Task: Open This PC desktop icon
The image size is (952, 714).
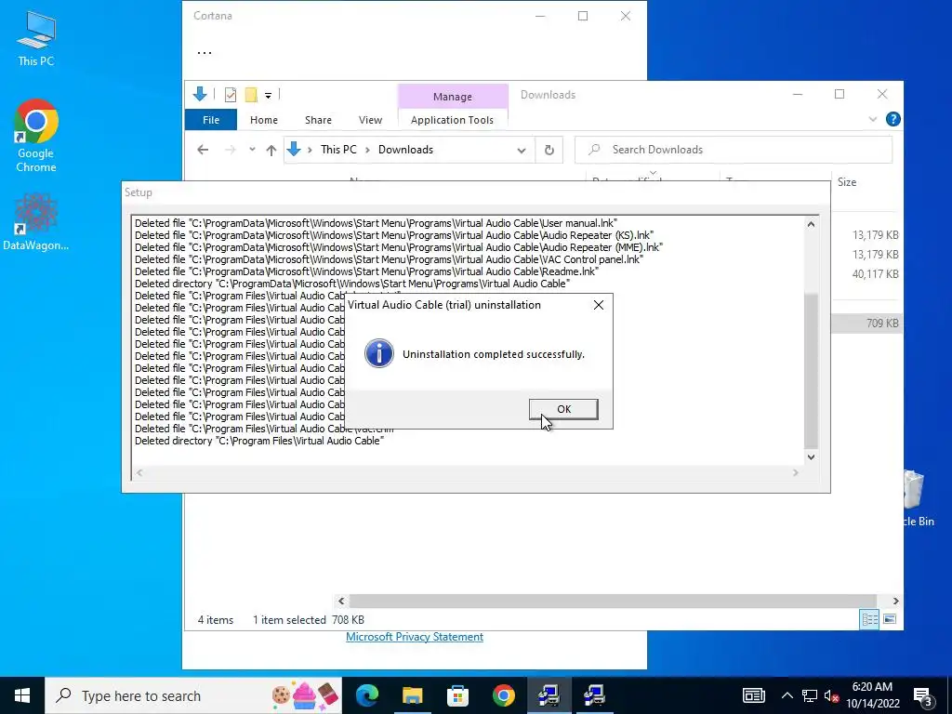Action: (36, 38)
